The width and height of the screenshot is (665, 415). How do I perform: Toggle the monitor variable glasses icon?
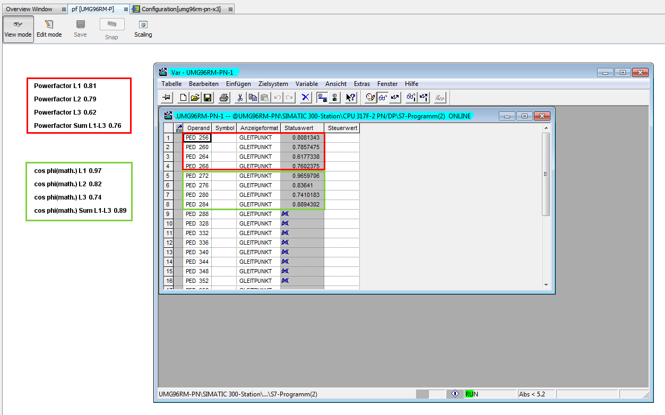tap(382, 97)
